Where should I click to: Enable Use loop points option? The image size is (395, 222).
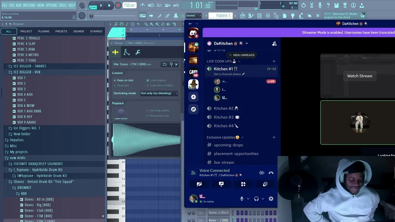click(147, 110)
